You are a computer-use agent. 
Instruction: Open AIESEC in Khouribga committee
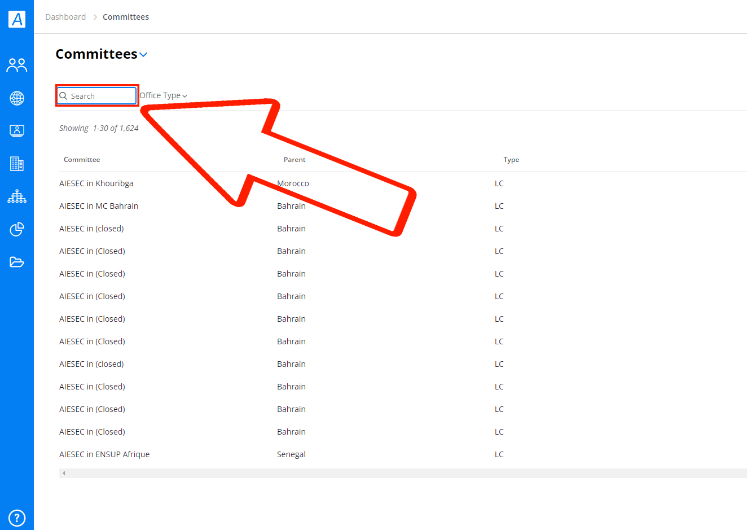pos(96,183)
